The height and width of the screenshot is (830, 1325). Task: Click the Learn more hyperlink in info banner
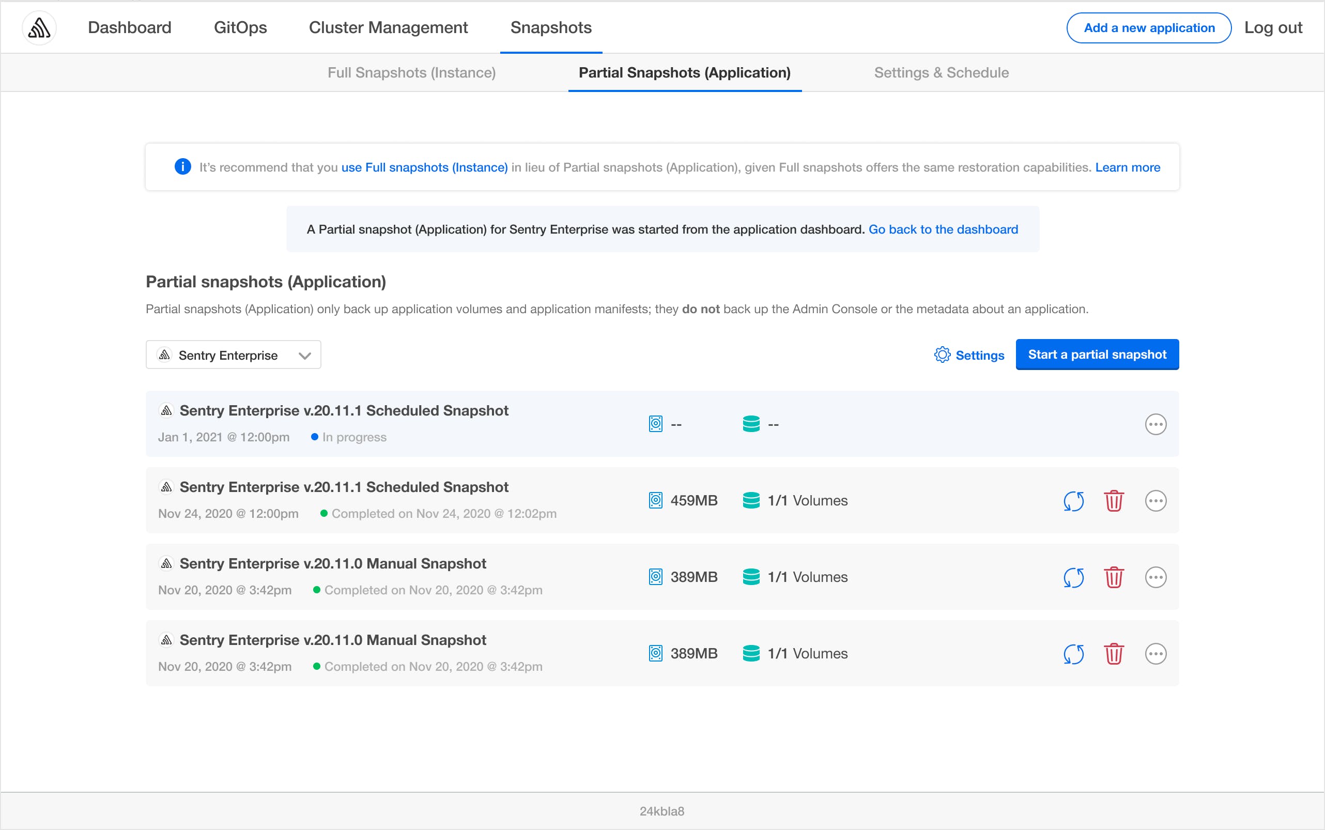tap(1128, 167)
